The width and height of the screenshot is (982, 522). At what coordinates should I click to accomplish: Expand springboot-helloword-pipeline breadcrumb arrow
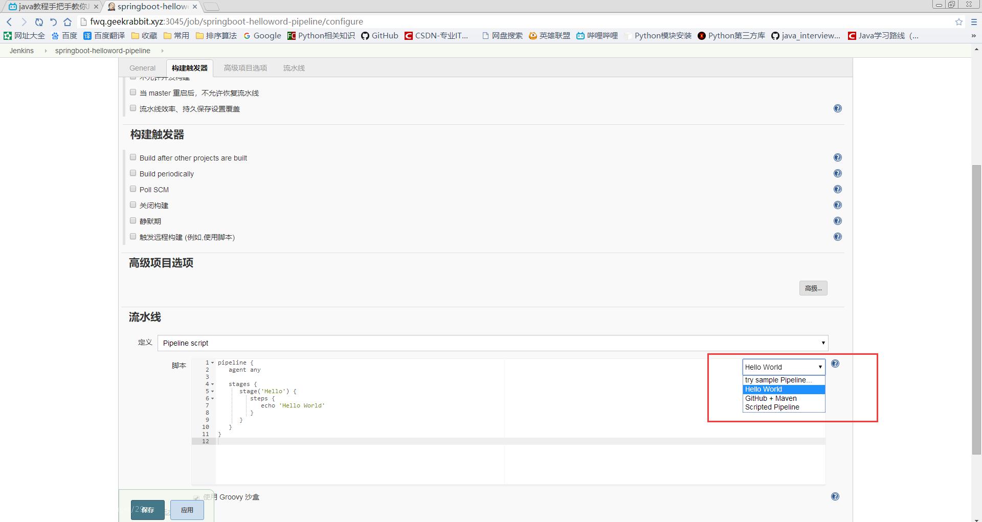(162, 51)
